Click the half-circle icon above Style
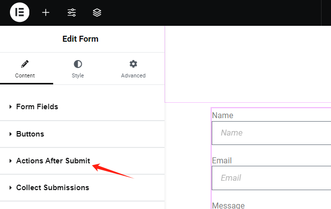331x209 pixels. tap(78, 64)
